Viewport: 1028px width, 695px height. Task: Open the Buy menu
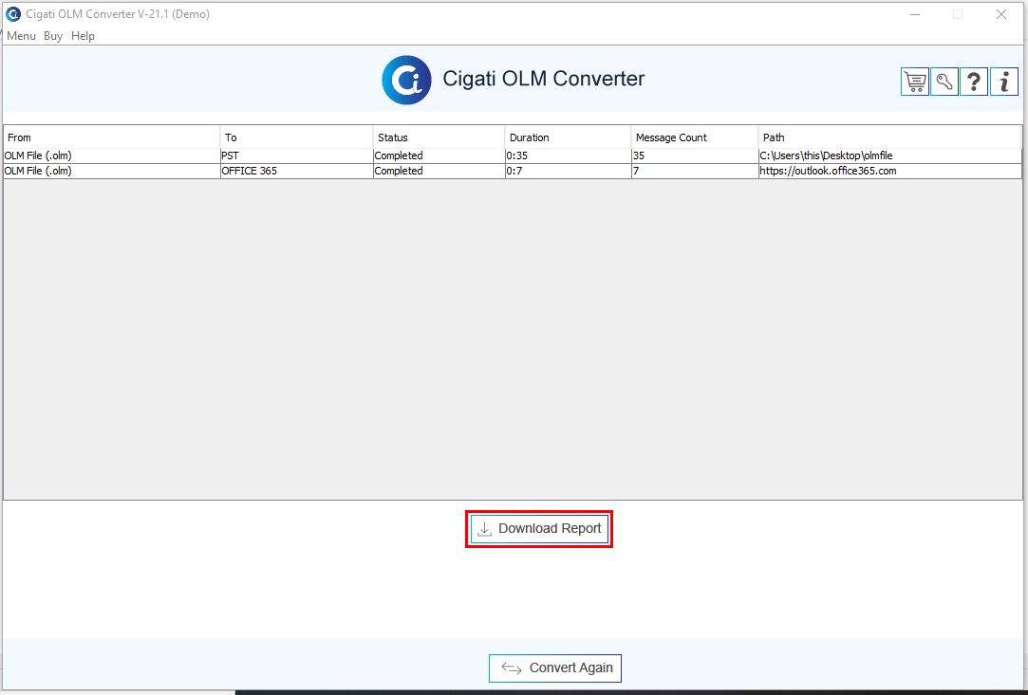[x=53, y=36]
